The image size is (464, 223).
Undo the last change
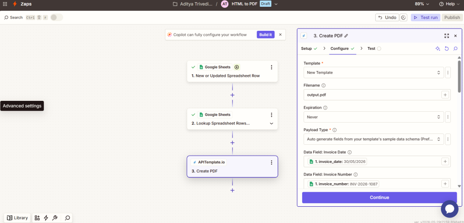(387, 18)
